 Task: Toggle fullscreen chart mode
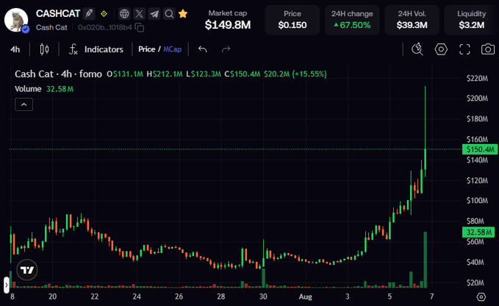tap(464, 49)
